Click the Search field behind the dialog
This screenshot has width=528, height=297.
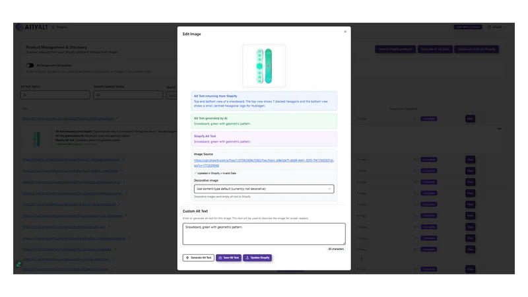tap(172, 95)
